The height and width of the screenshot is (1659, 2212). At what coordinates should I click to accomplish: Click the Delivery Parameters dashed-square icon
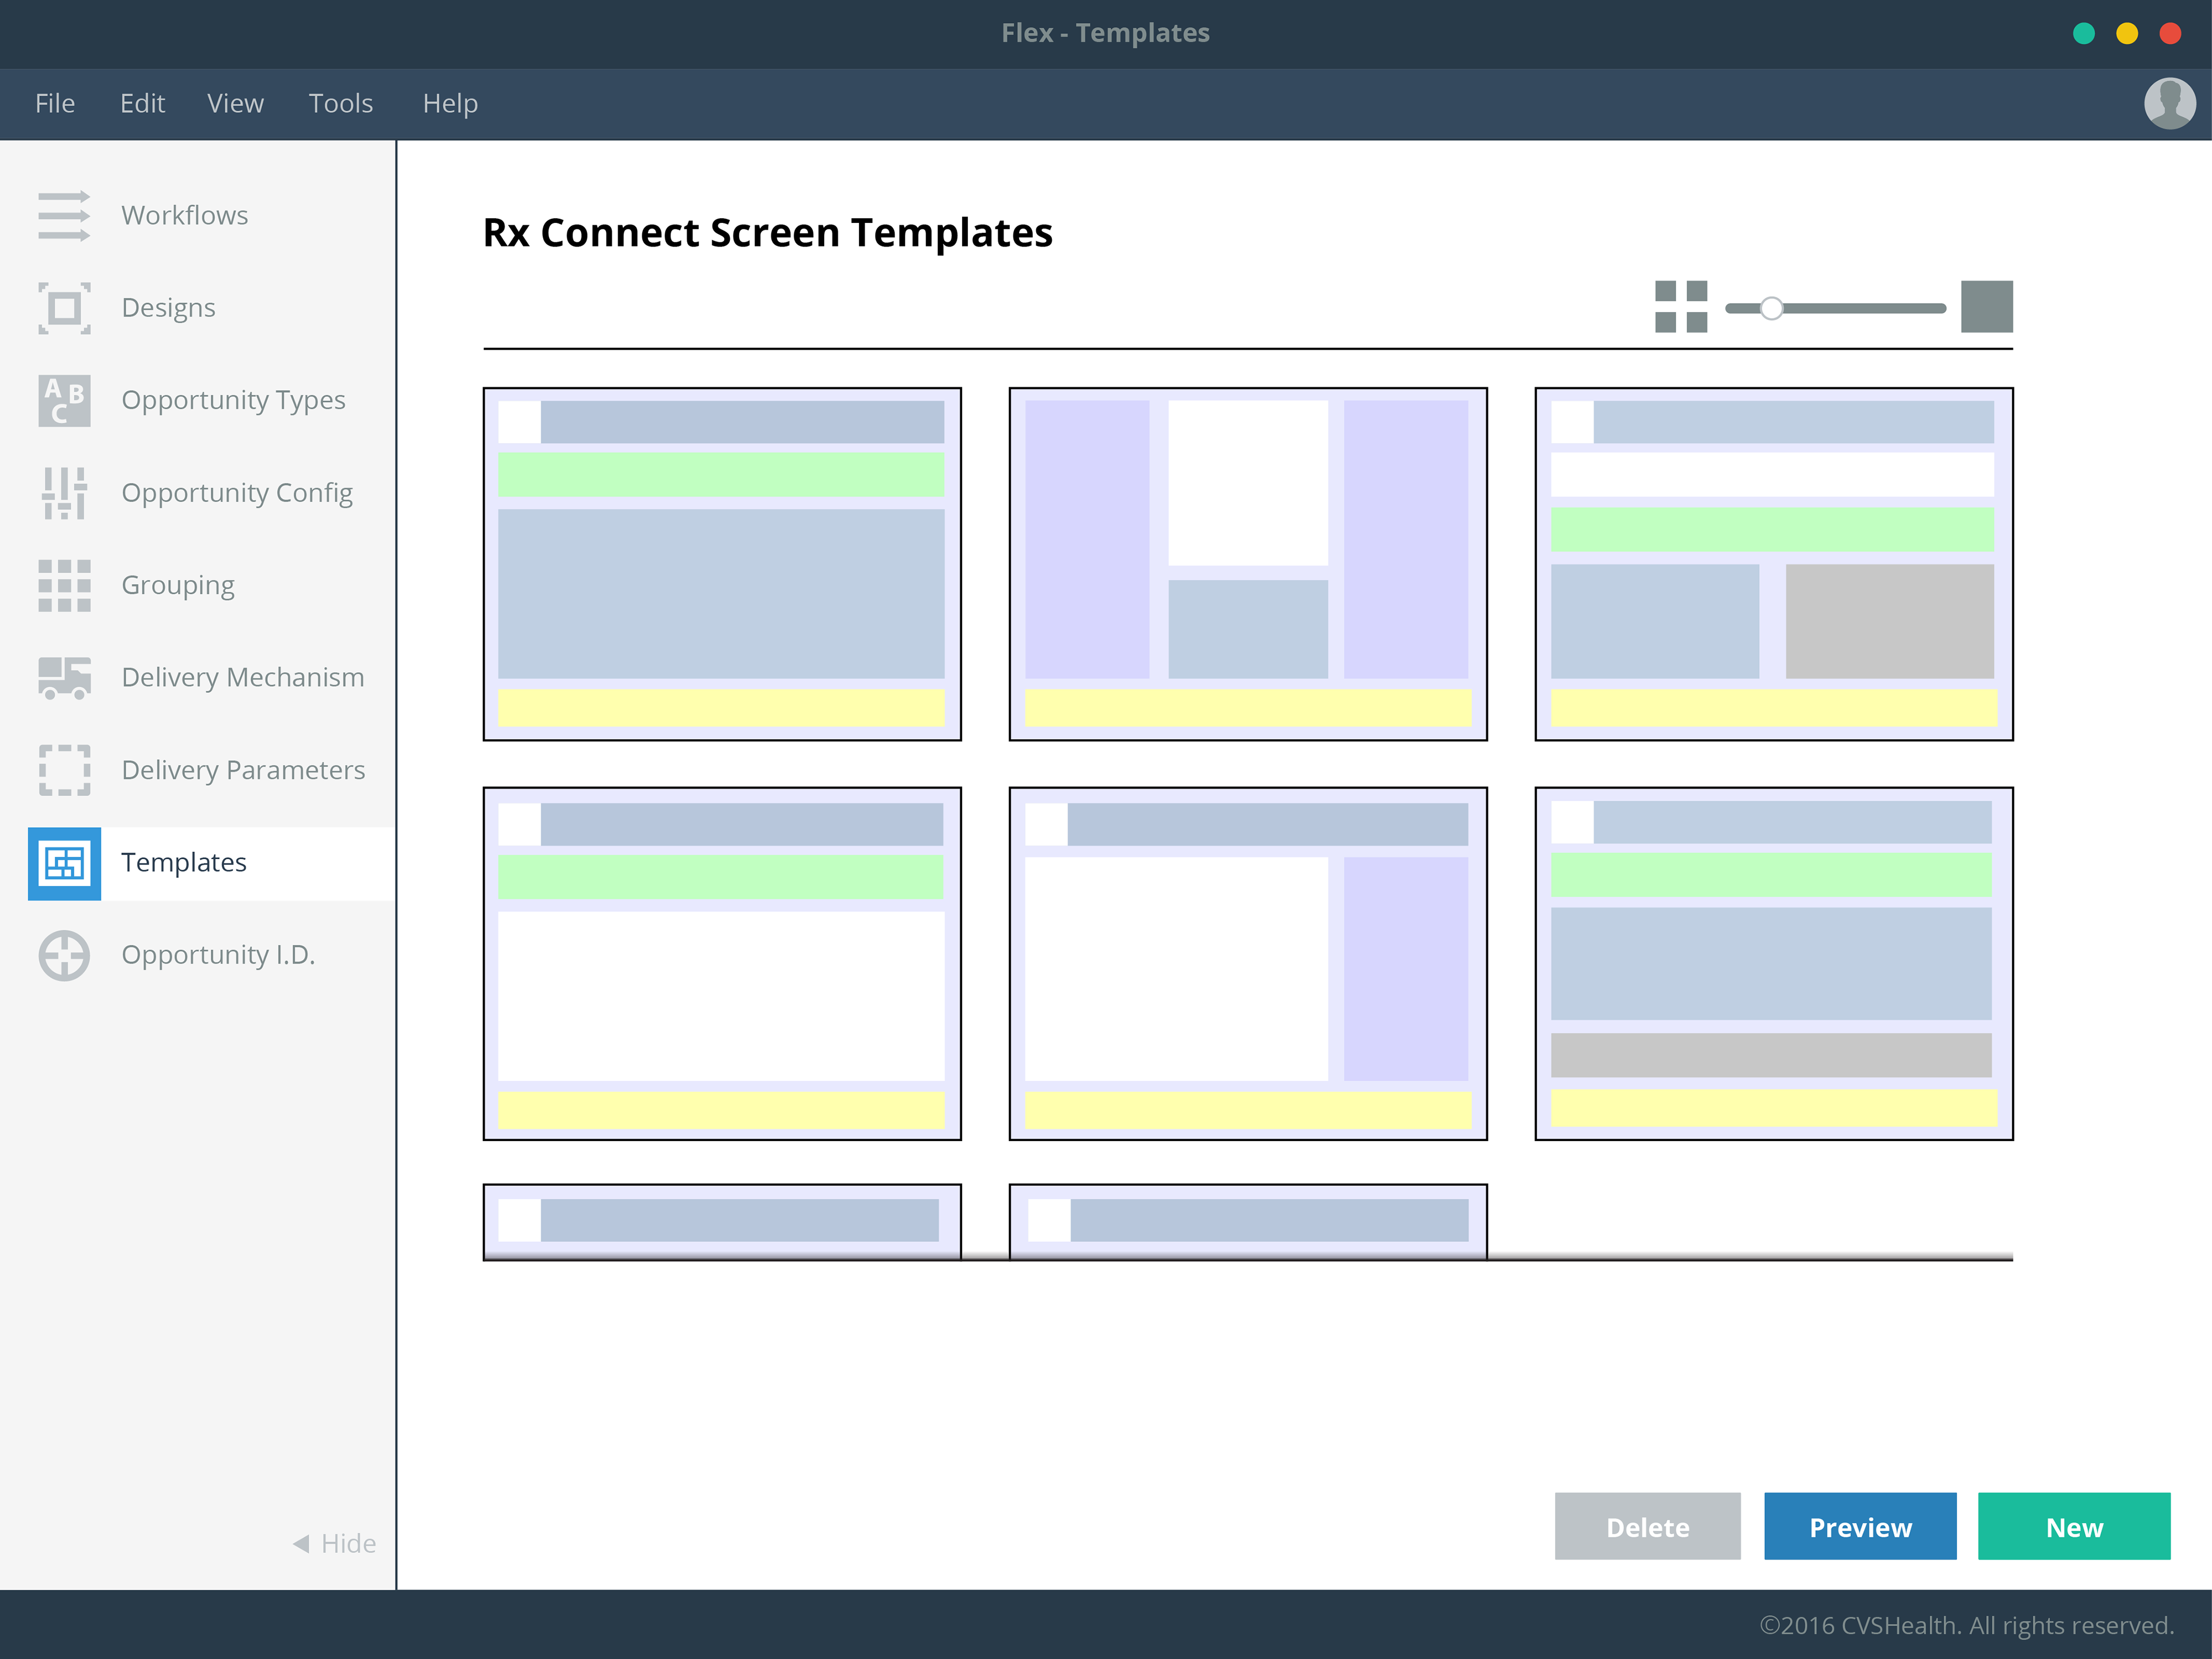[64, 770]
